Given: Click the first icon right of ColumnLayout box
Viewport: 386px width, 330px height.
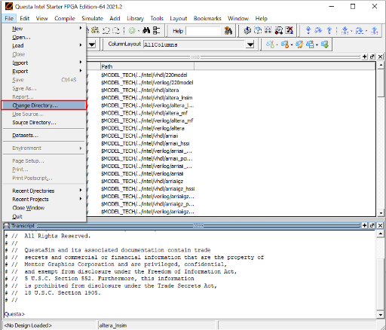Looking at the screenshot, I should (270, 44).
